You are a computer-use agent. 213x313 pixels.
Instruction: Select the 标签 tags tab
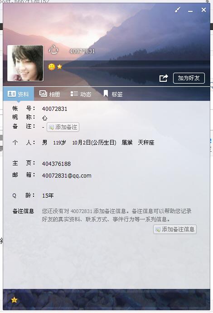(113, 94)
